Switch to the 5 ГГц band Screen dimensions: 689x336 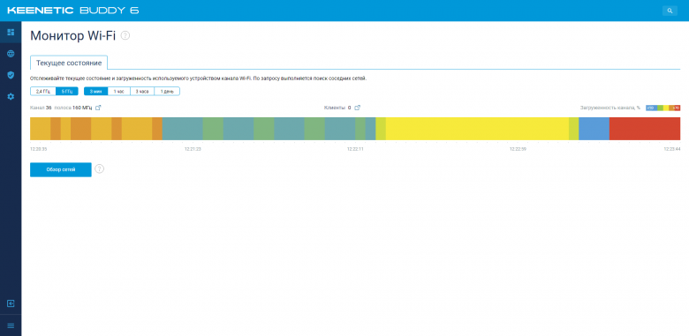(x=67, y=91)
